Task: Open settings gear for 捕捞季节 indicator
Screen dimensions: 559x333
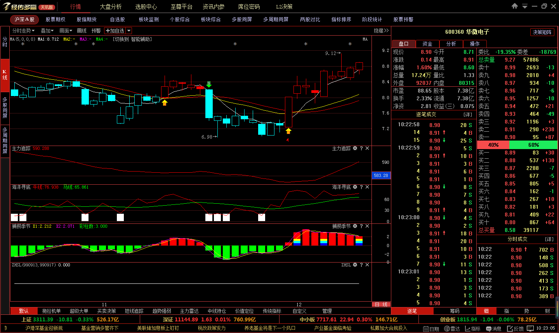Action: click(355, 226)
